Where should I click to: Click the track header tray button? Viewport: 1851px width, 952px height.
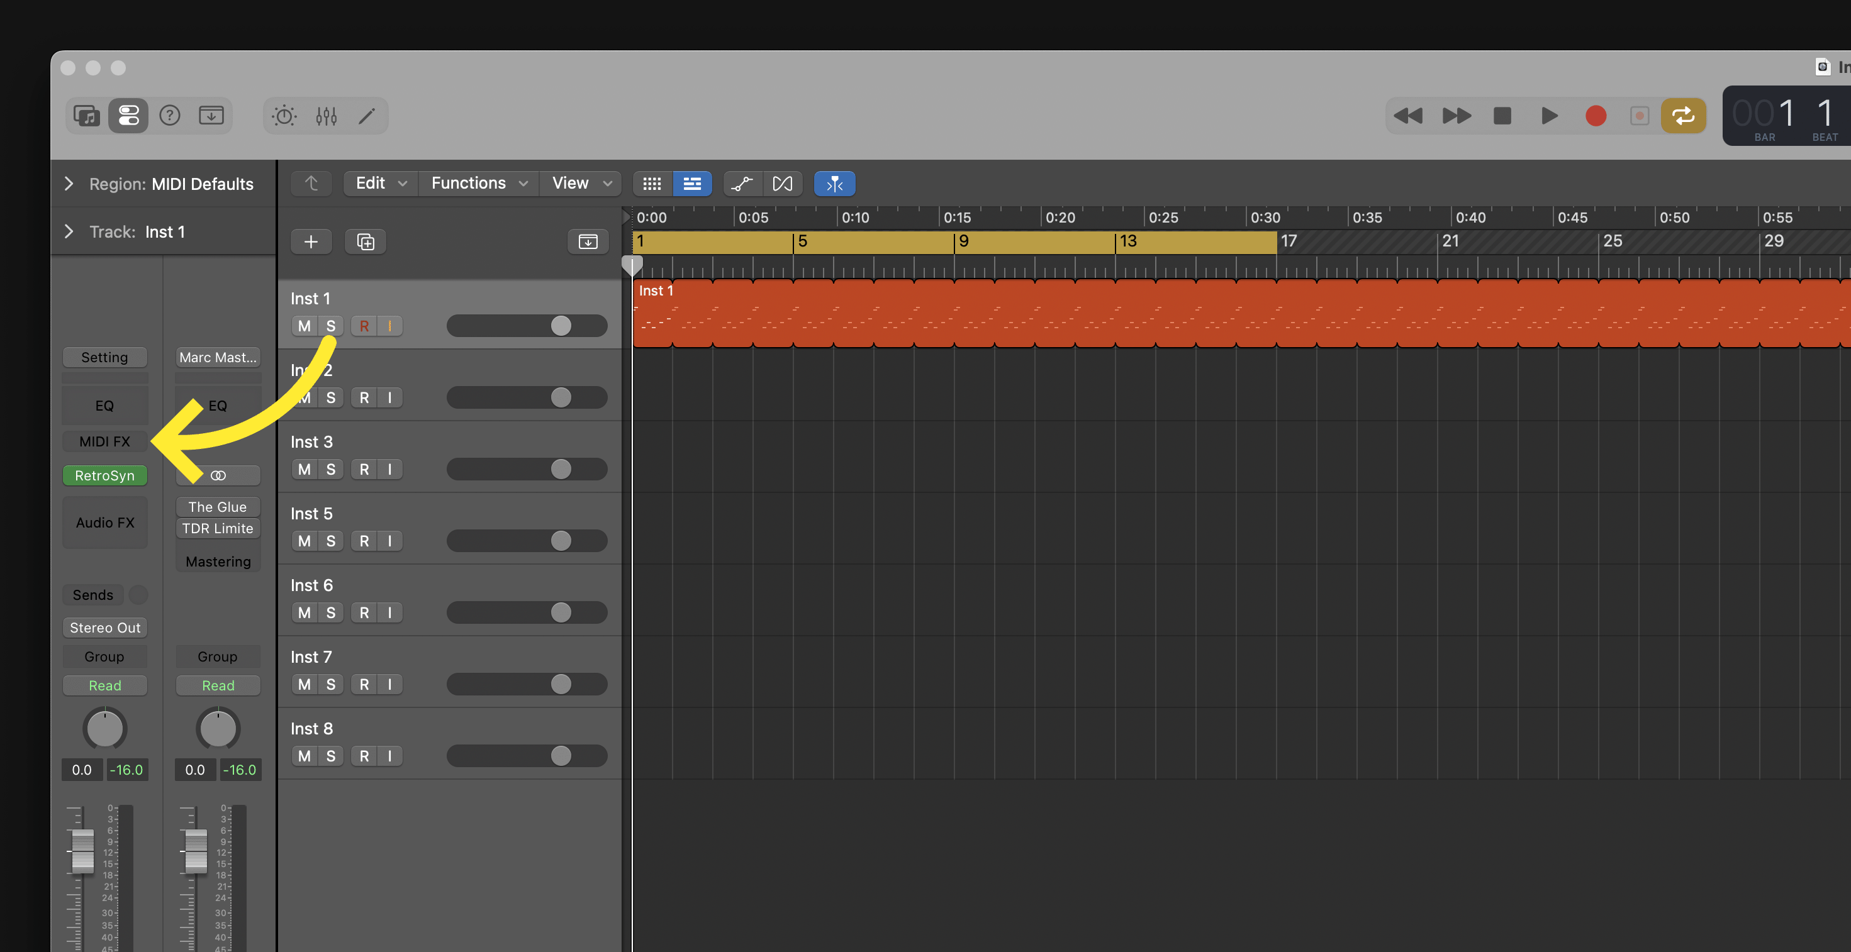[588, 242]
